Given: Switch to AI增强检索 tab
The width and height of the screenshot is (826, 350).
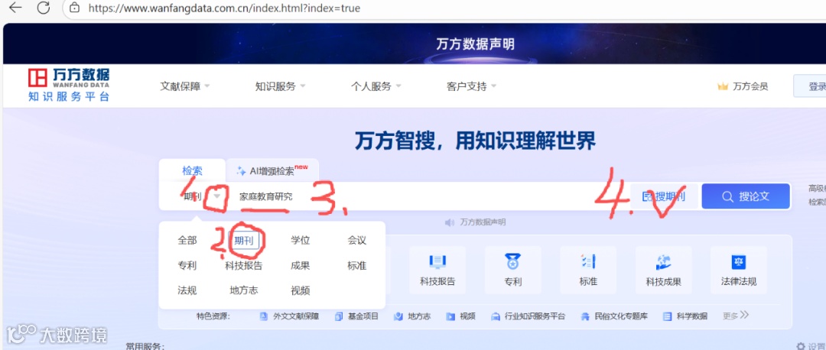Looking at the screenshot, I should point(272,170).
